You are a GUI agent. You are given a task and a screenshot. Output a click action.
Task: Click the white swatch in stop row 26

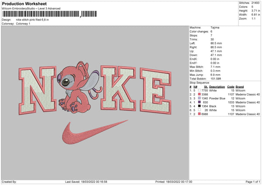(200, 110)
